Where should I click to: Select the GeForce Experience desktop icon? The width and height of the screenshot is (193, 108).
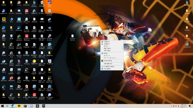pos(19,37)
